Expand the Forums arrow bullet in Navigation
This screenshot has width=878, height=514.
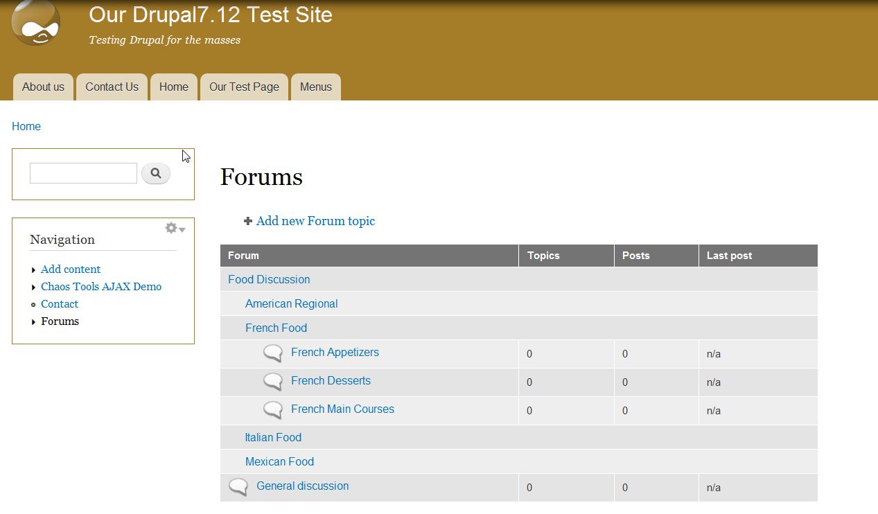pos(34,321)
